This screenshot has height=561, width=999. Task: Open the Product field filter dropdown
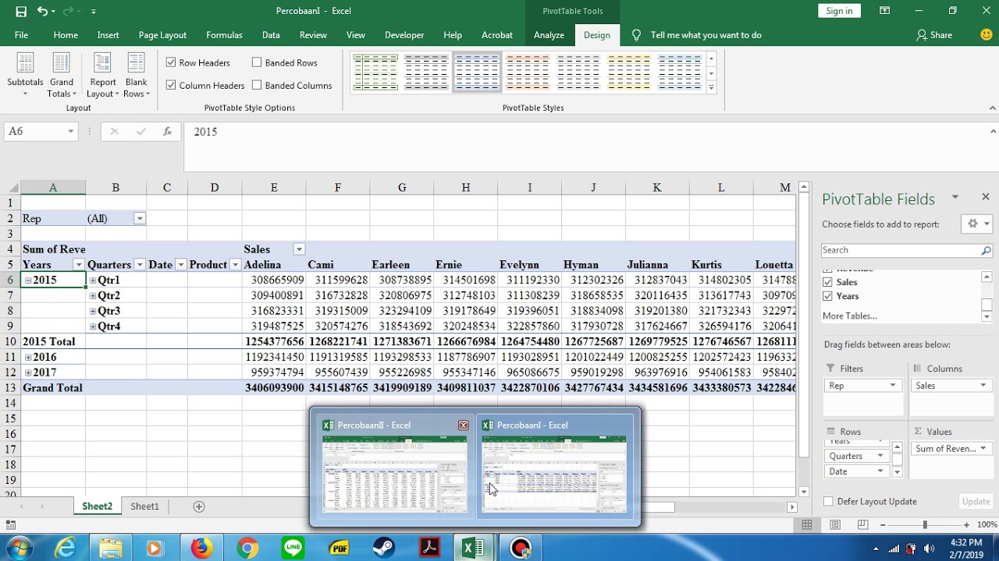click(x=235, y=265)
